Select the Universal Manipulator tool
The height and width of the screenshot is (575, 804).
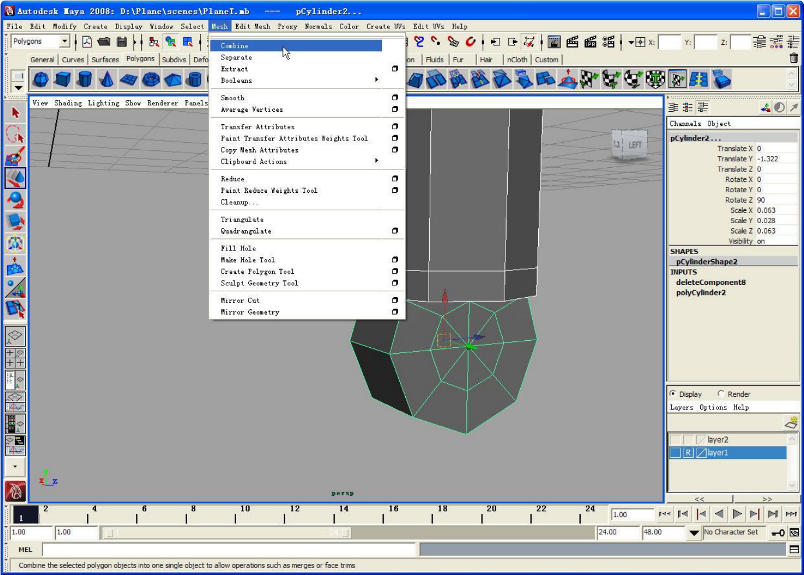pyautogui.click(x=15, y=244)
